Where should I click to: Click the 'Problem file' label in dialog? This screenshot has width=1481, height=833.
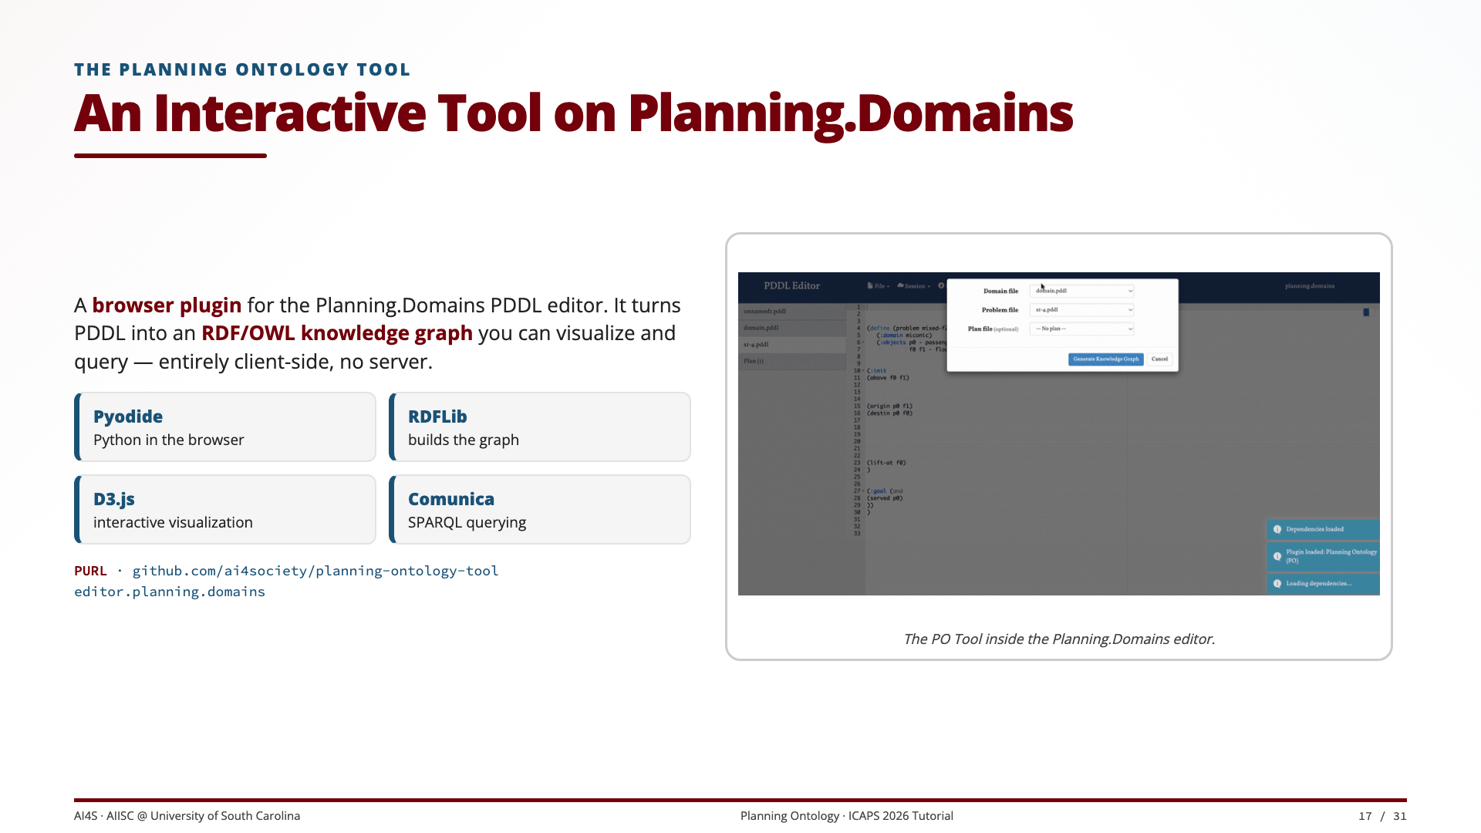(x=1000, y=310)
